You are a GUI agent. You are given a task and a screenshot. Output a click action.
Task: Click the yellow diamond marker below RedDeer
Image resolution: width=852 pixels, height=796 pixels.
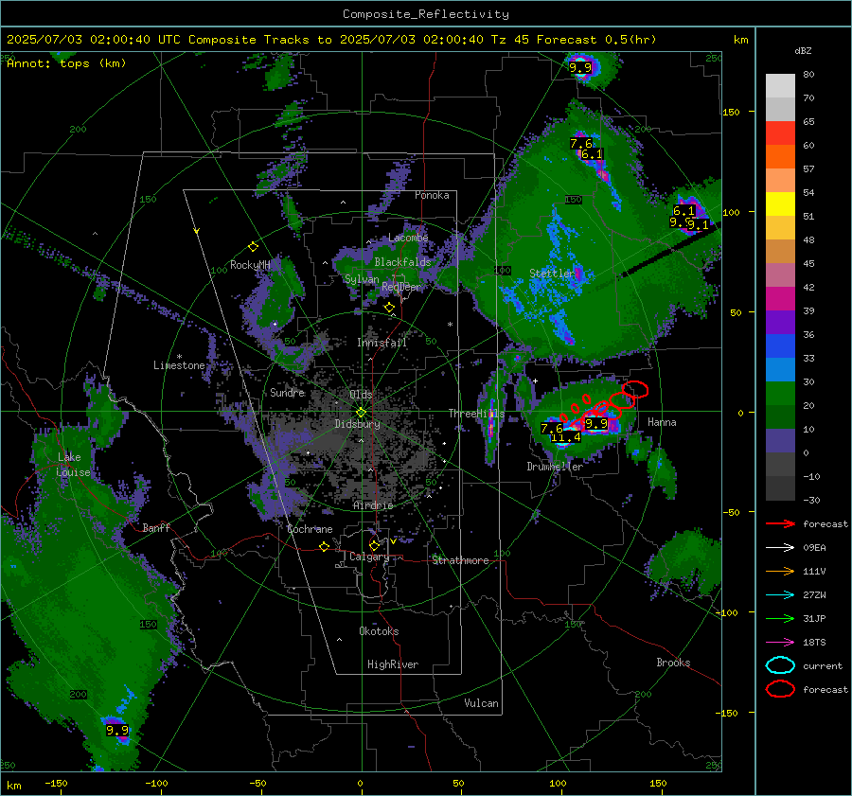coord(389,308)
